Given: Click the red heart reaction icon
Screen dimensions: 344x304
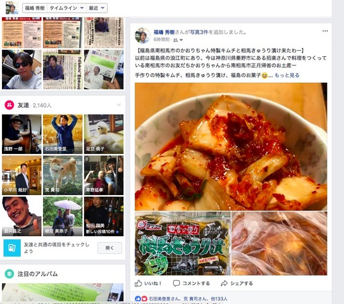Looking at the screenshot, I should tap(144, 299).
